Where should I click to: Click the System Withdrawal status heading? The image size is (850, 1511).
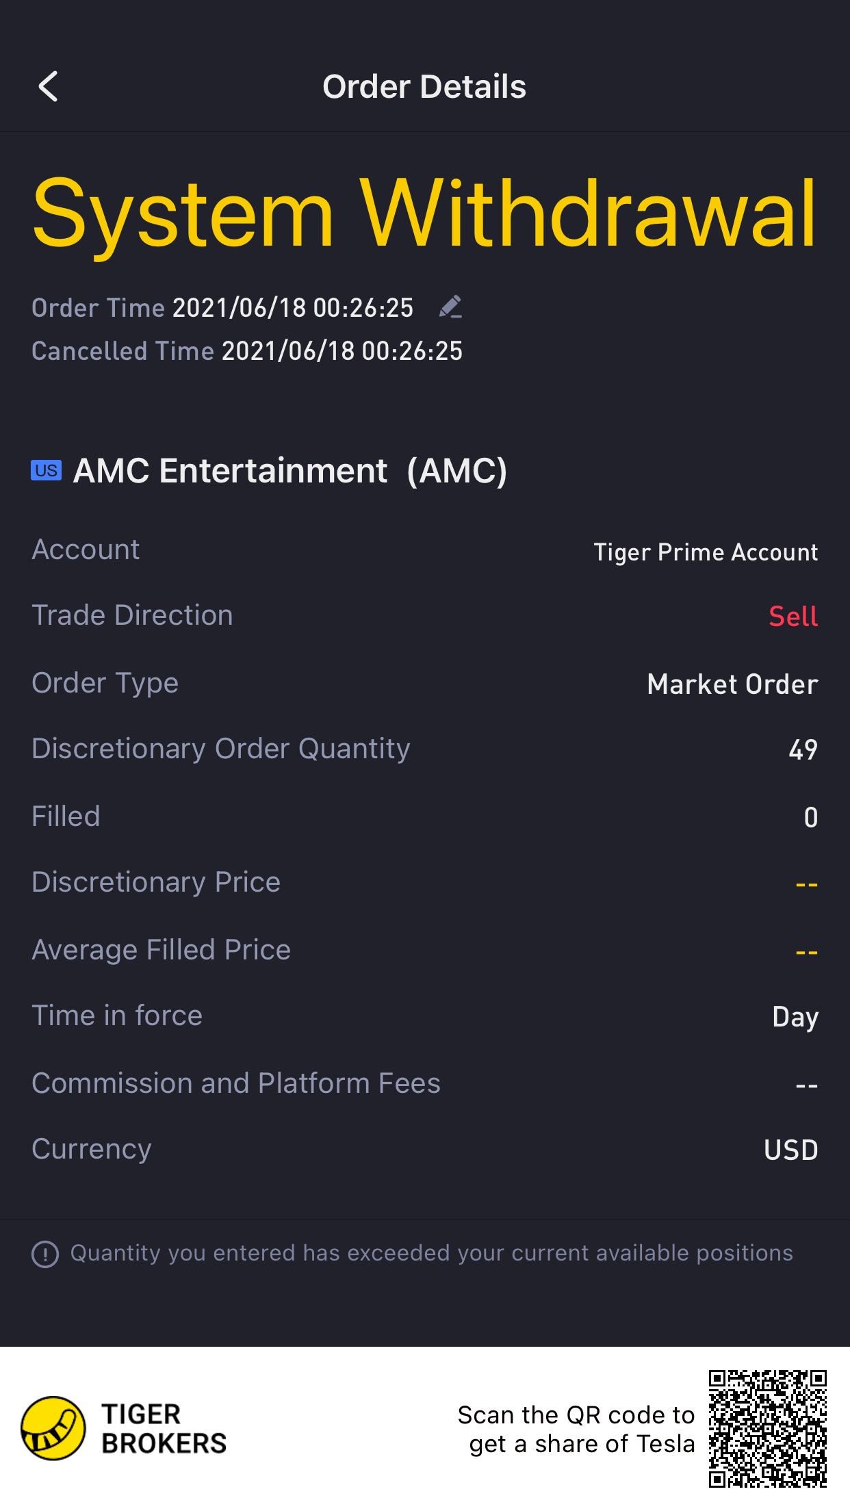[424, 213]
